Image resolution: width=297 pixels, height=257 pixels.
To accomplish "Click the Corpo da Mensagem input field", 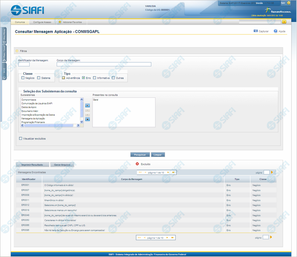I will 104,64.
